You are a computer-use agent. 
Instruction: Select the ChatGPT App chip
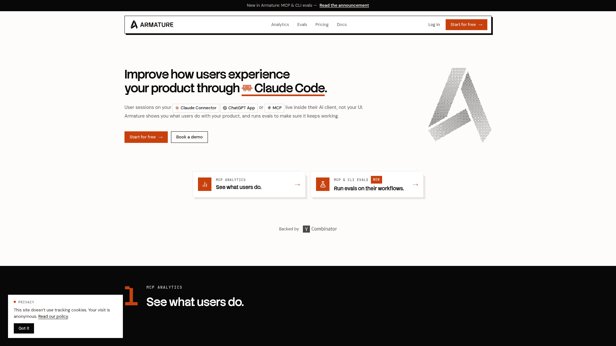click(x=239, y=108)
